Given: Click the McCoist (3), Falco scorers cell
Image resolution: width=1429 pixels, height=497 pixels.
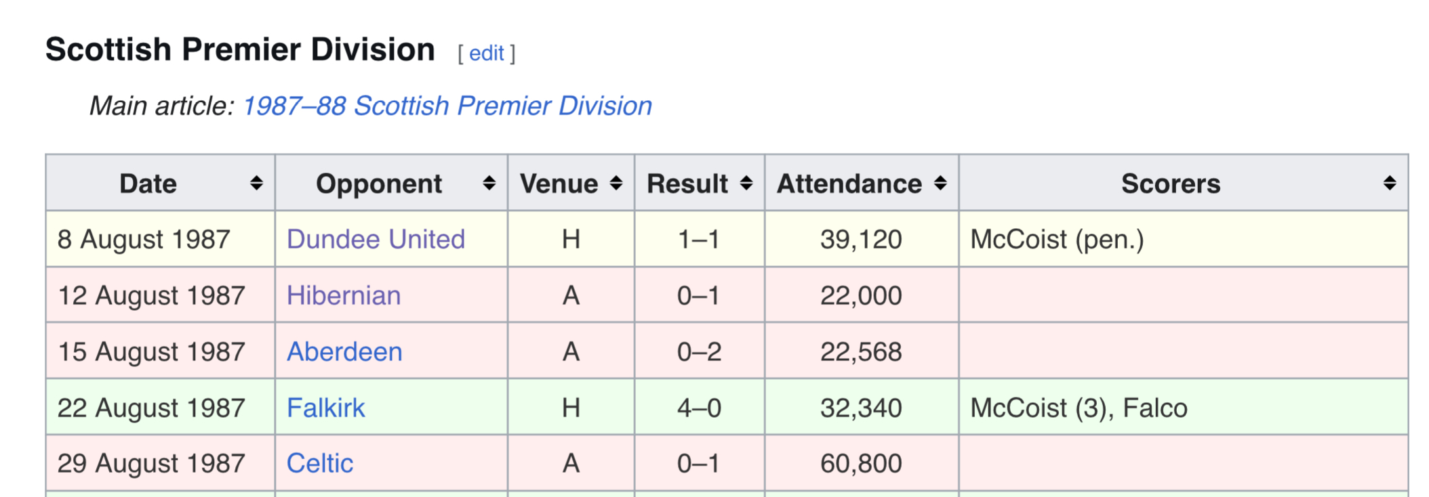Looking at the screenshot, I should [1184, 408].
